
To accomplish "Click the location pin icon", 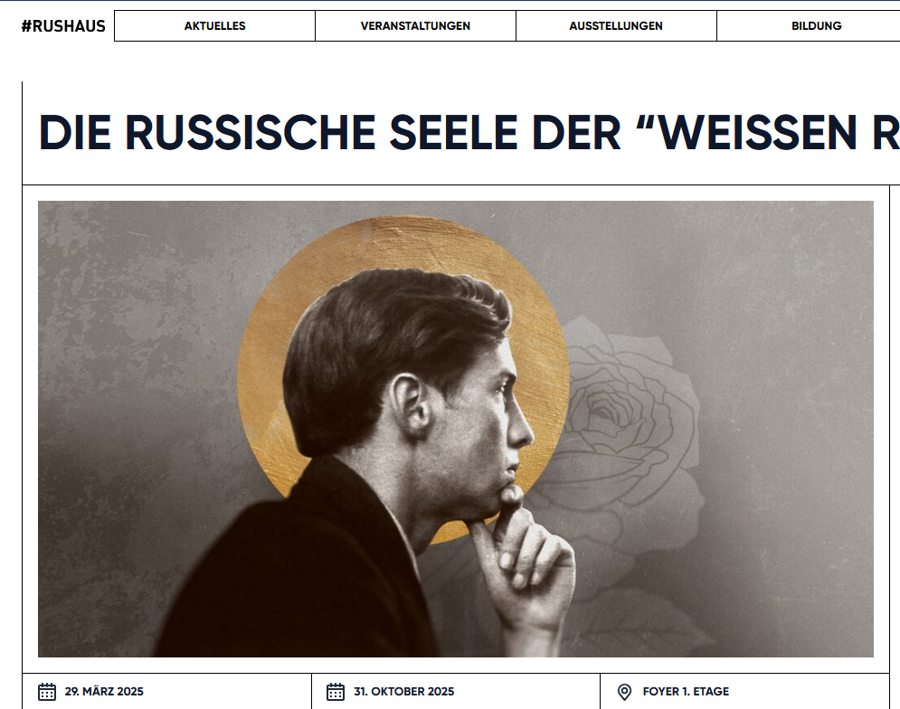I will coord(624,692).
